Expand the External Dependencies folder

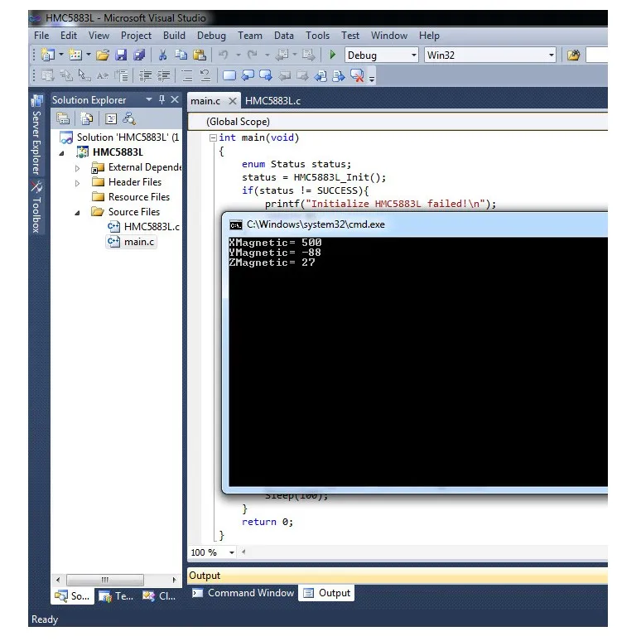[x=77, y=168]
